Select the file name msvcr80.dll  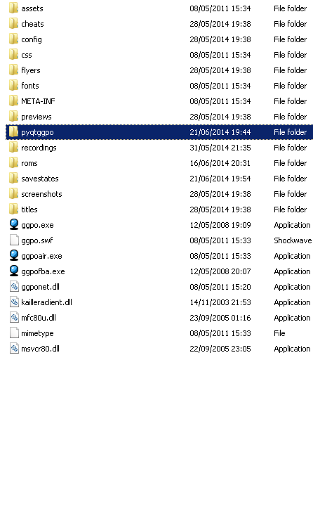(x=40, y=349)
